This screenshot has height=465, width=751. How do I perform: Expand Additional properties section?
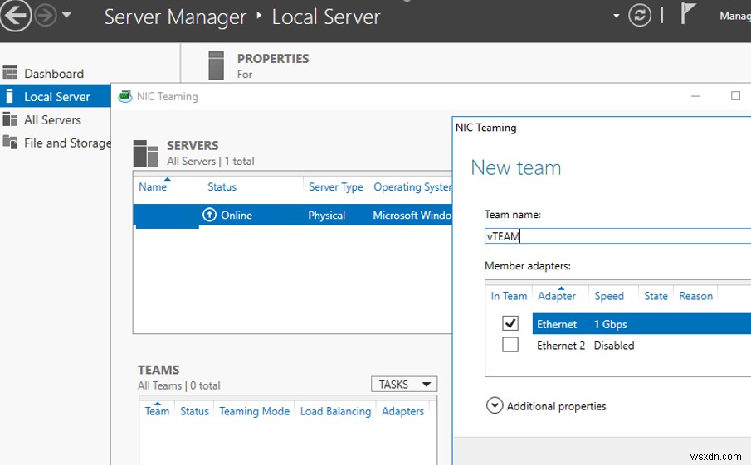tap(495, 405)
